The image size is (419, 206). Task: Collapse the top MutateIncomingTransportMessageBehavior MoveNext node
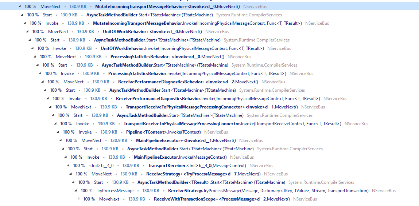click(x=19, y=7)
